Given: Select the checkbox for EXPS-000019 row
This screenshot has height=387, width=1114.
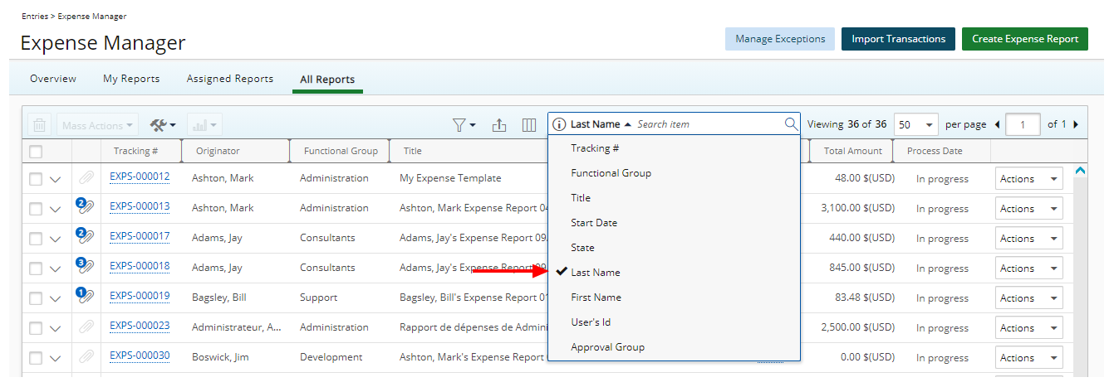Looking at the screenshot, I should point(36,298).
